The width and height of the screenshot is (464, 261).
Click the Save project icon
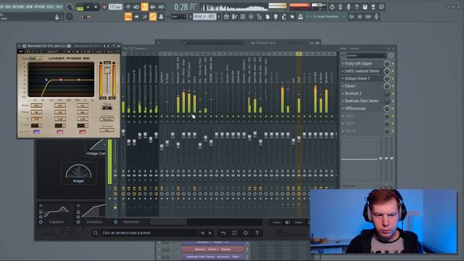tap(365, 7)
